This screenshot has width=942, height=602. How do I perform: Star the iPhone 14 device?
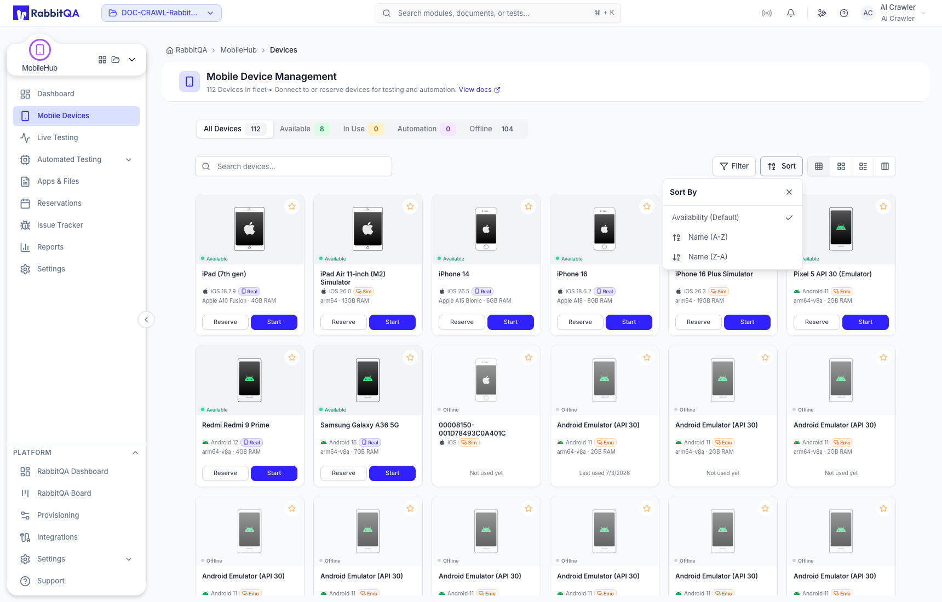[x=529, y=206]
